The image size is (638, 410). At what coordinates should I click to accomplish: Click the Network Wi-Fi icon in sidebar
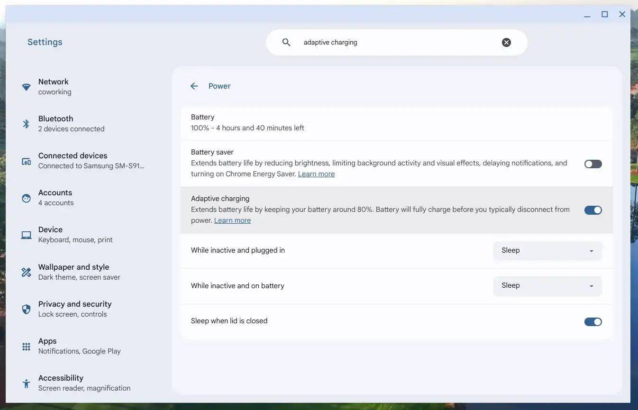click(27, 87)
